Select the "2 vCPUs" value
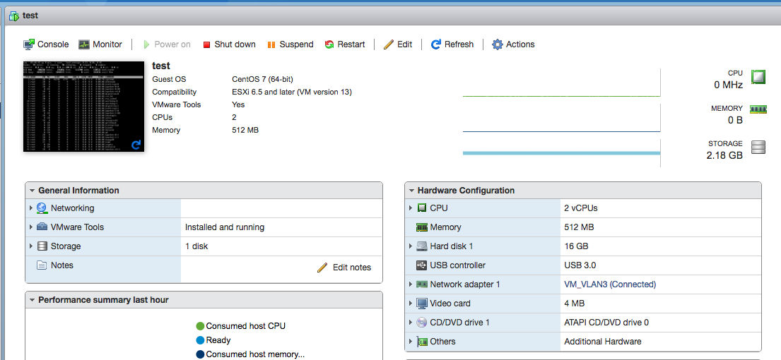Image resolution: width=781 pixels, height=360 pixels. pyautogui.click(x=581, y=208)
